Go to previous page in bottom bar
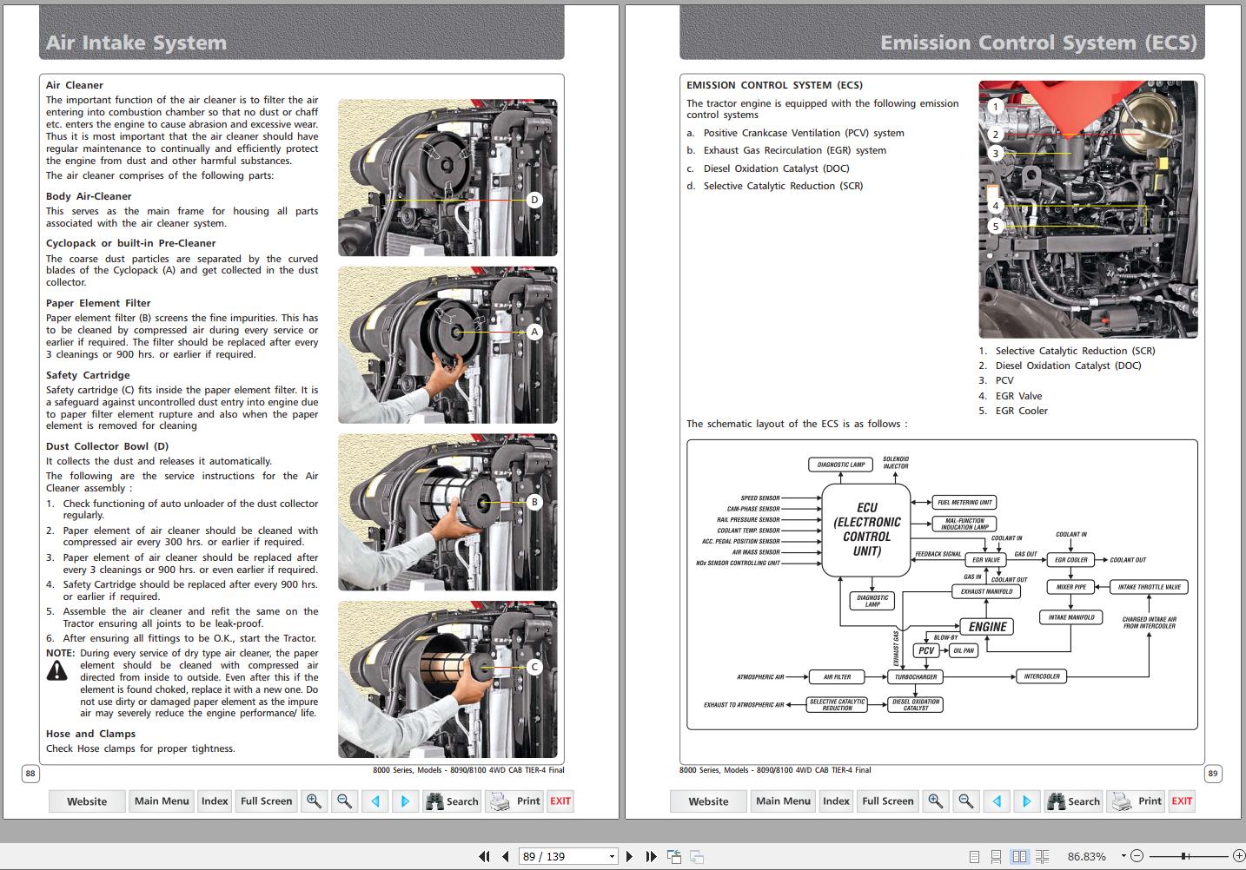This screenshot has width=1246, height=870. tap(506, 856)
